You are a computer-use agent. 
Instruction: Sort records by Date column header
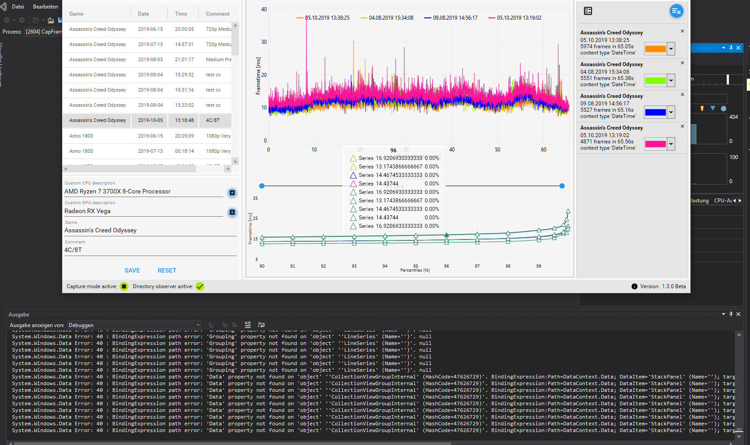pos(144,14)
